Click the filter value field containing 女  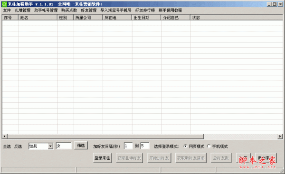coord(64,146)
